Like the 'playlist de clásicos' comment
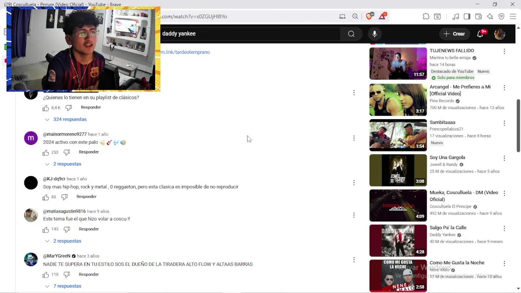Image resolution: width=521 pixels, height=293 pixels. click(46, 108)
